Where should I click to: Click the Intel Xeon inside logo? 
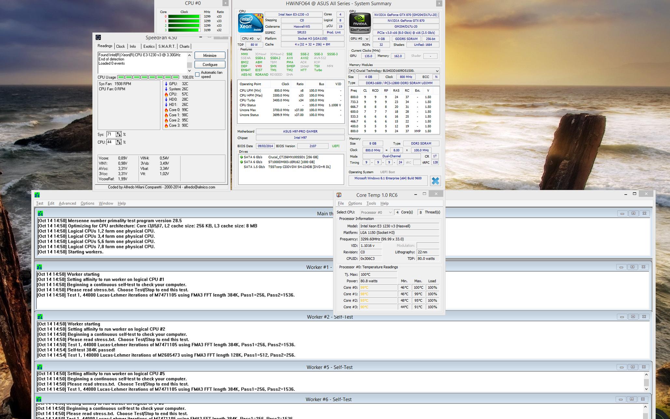pos(251,23)
